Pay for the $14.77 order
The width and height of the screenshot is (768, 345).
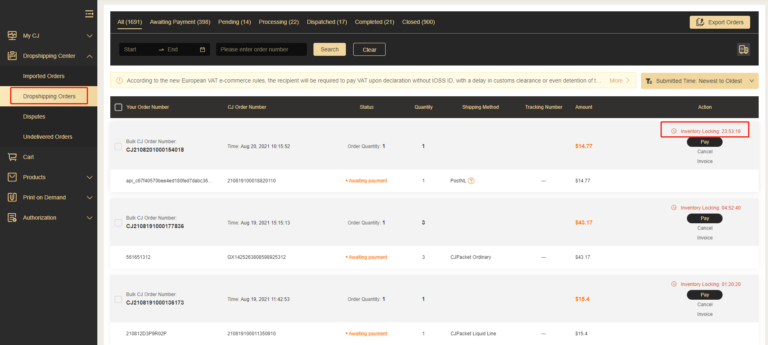704,142
